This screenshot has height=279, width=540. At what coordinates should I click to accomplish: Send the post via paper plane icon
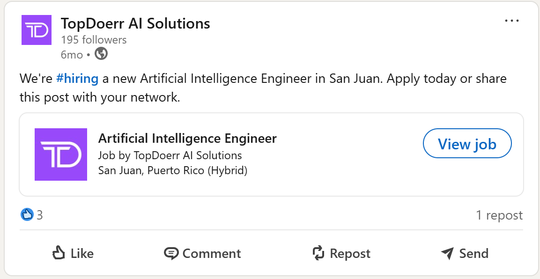point(465,253)
